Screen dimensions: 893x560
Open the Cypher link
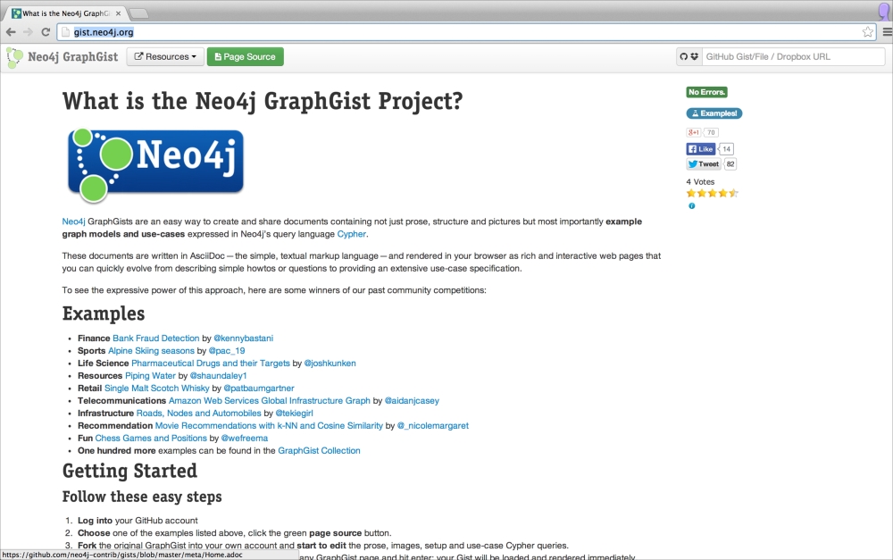tap(351, 234)
